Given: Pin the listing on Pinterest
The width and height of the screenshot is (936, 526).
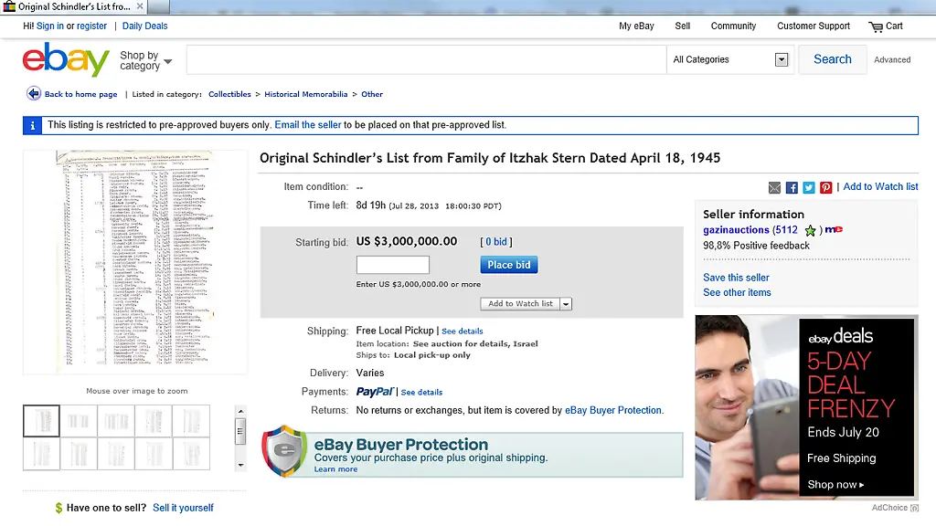Looking at the screenshot, I should click(826, 187).
